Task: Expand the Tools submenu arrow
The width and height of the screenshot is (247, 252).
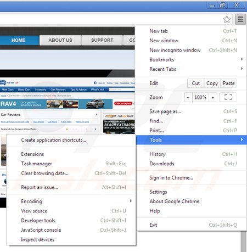Action: click(242, 139)
